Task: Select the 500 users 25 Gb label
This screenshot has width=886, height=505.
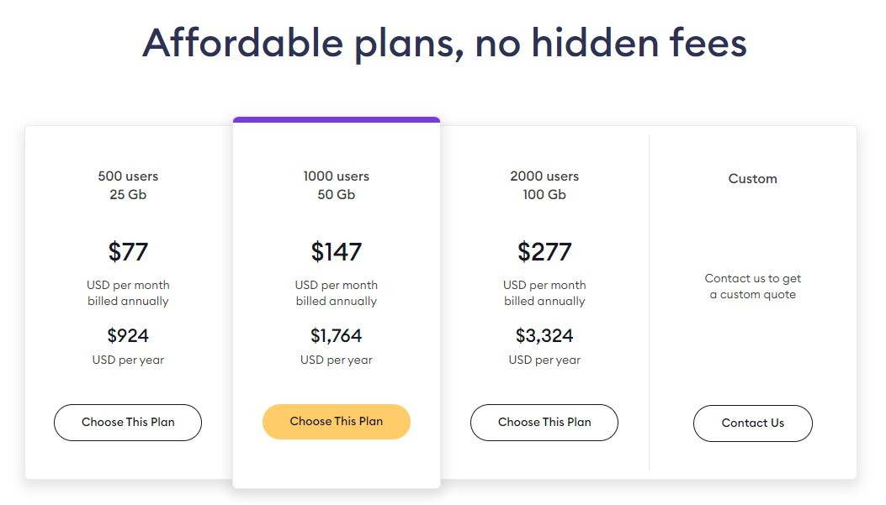Action: [128, 185]
